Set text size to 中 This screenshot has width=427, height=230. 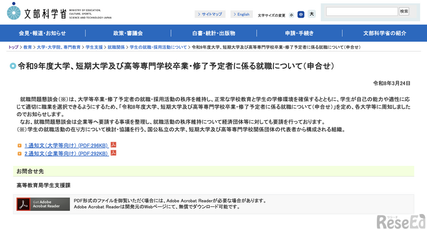(x=301, y=14)
